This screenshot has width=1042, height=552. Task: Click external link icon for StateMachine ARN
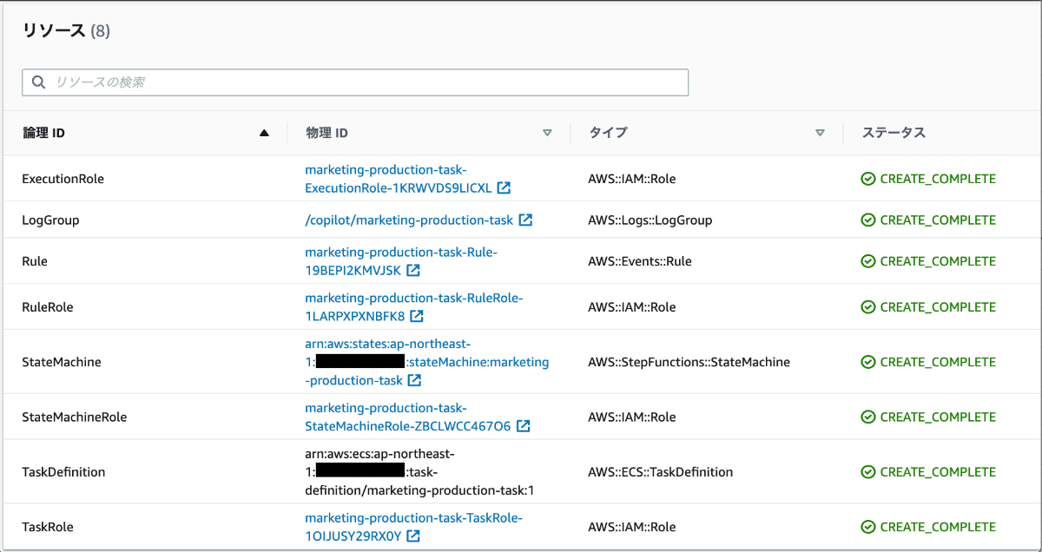(x=415, y=380)
